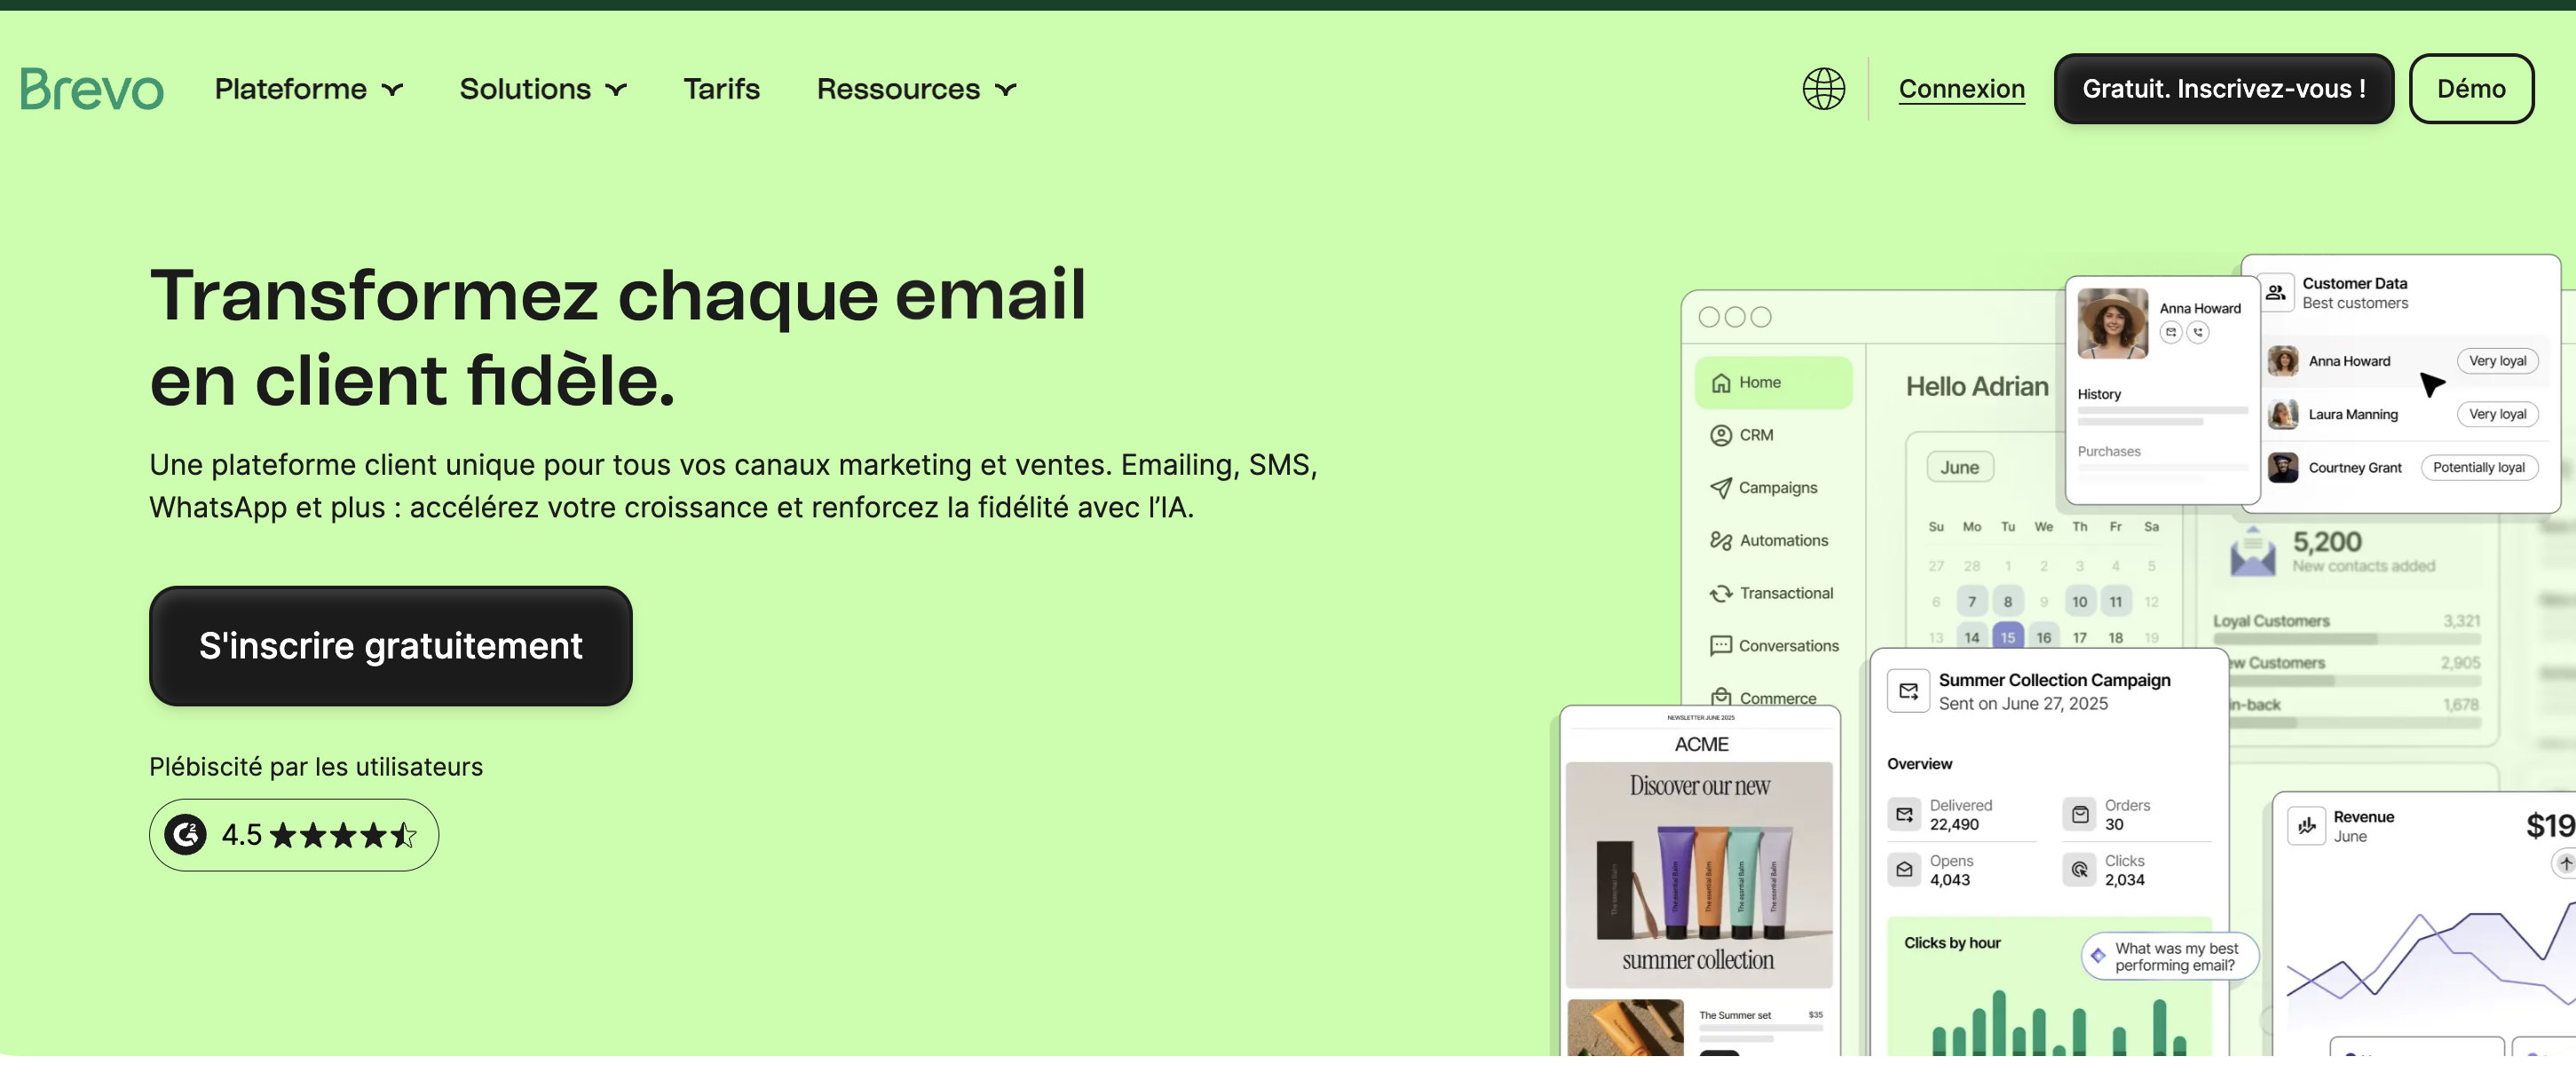2576x1088 pixels.
Task: Select Campaigns in the sidebar
Action: pyautogui.click(x=1778, y=488)
